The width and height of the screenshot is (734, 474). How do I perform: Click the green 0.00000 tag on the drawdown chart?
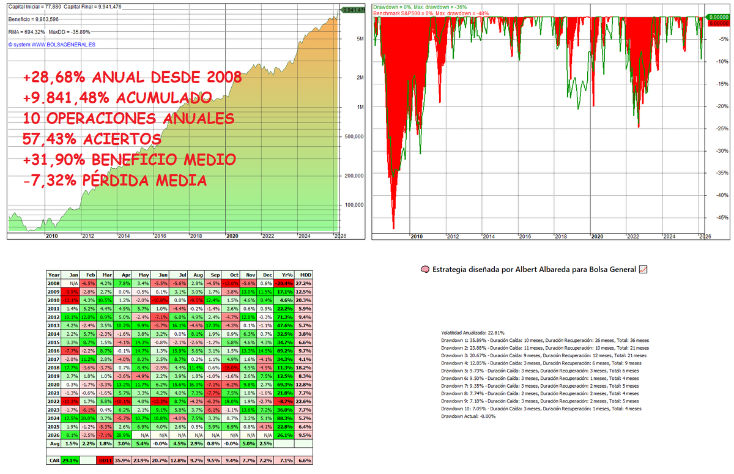tap(717, 17)
